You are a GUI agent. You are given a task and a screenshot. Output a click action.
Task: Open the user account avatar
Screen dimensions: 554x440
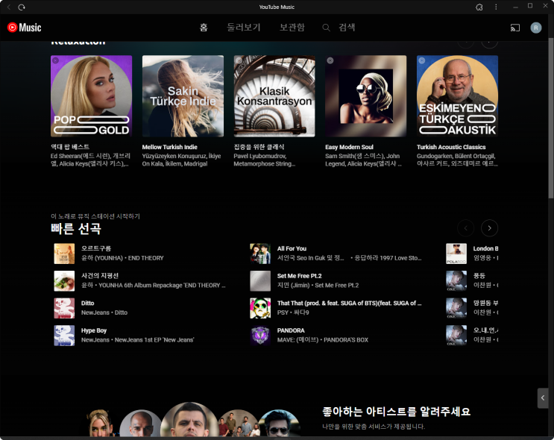tap(535, 28)
